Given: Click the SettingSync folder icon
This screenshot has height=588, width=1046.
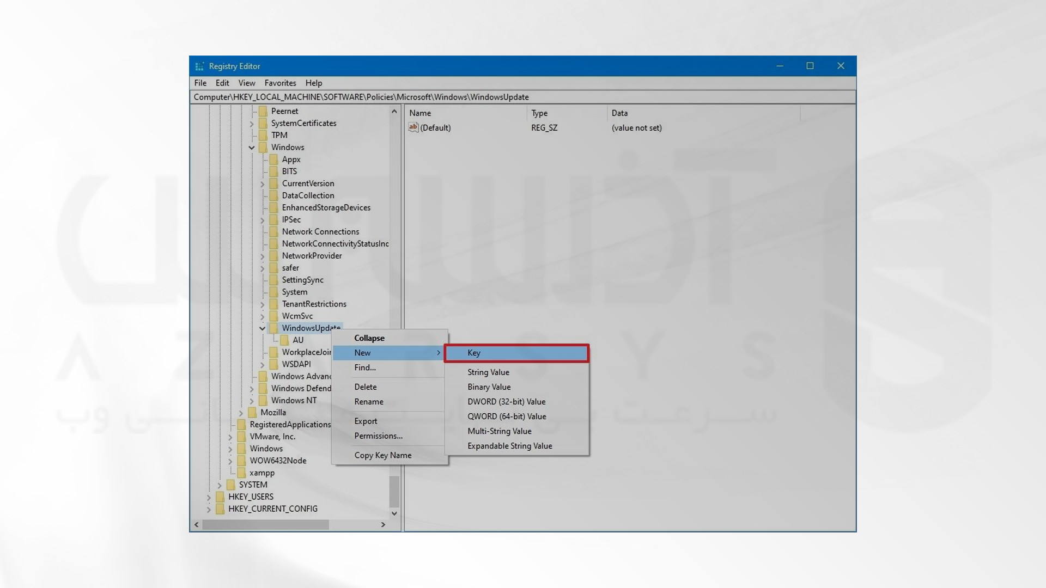Looking at the screenshot, I should coord(274,280).
